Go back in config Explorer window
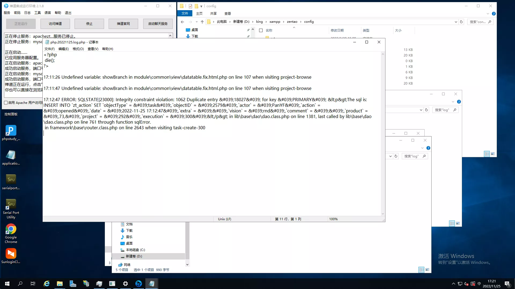The image size is (515, 289). 182,22
